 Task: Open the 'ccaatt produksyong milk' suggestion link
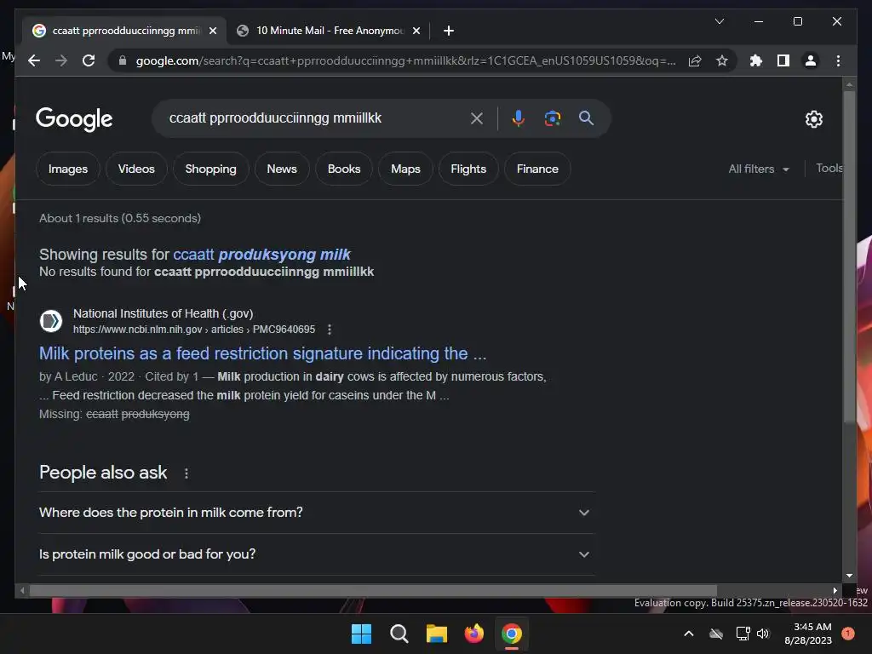262,255
